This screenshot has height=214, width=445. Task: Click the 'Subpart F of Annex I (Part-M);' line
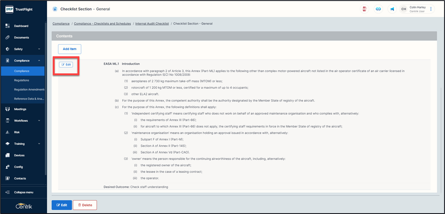tap(162, 140)
